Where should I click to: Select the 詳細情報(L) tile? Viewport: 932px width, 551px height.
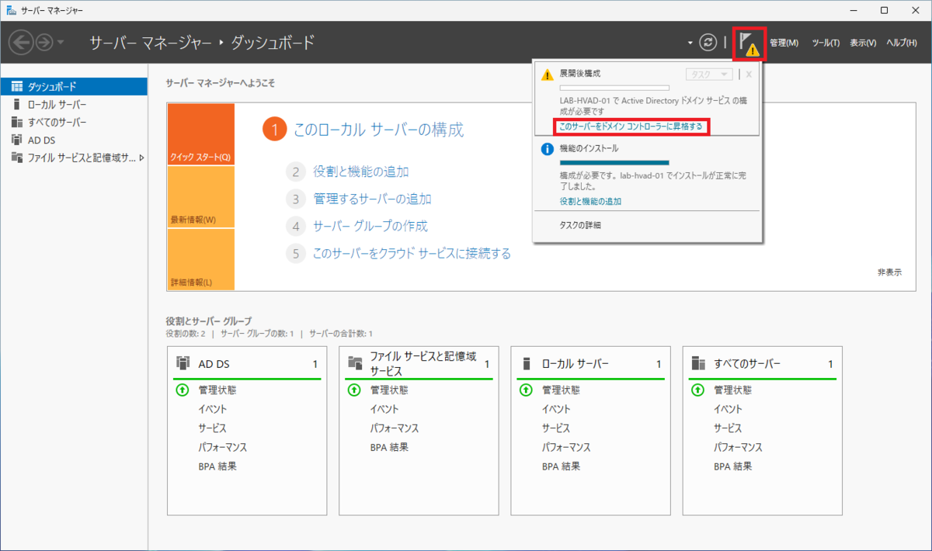tap(200, 259)
